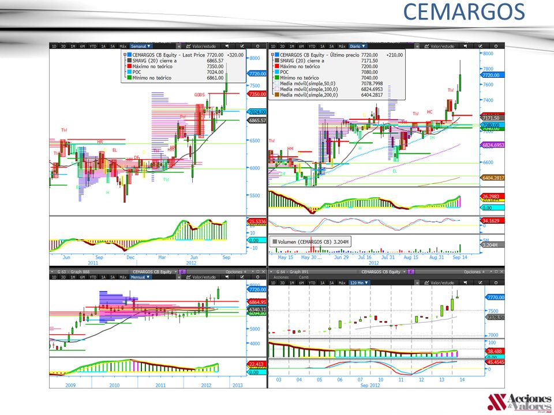The height and width of the screenshot is (415, 554).
Task: Click the flag marker icon on Mensual chart
Action: tap(227, 277)
